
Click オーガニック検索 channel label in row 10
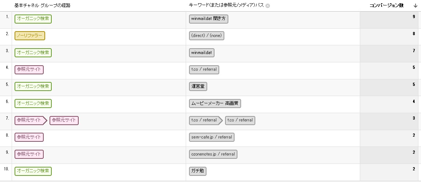coord(33,171)
